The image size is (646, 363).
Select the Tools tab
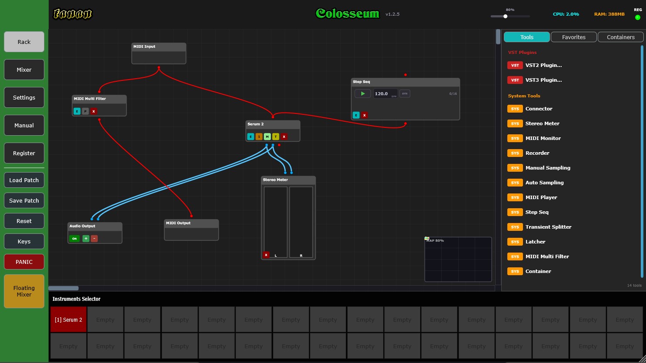(x=527, y=37)
